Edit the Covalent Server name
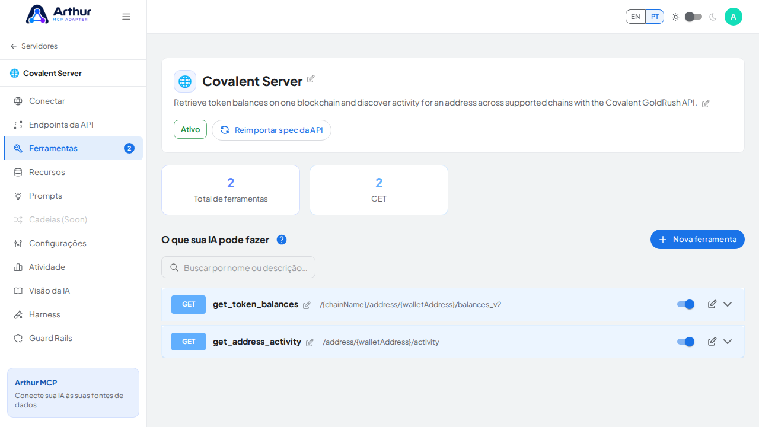The height and width of the screenshot is (427, 759). click(x=311, y=79)
